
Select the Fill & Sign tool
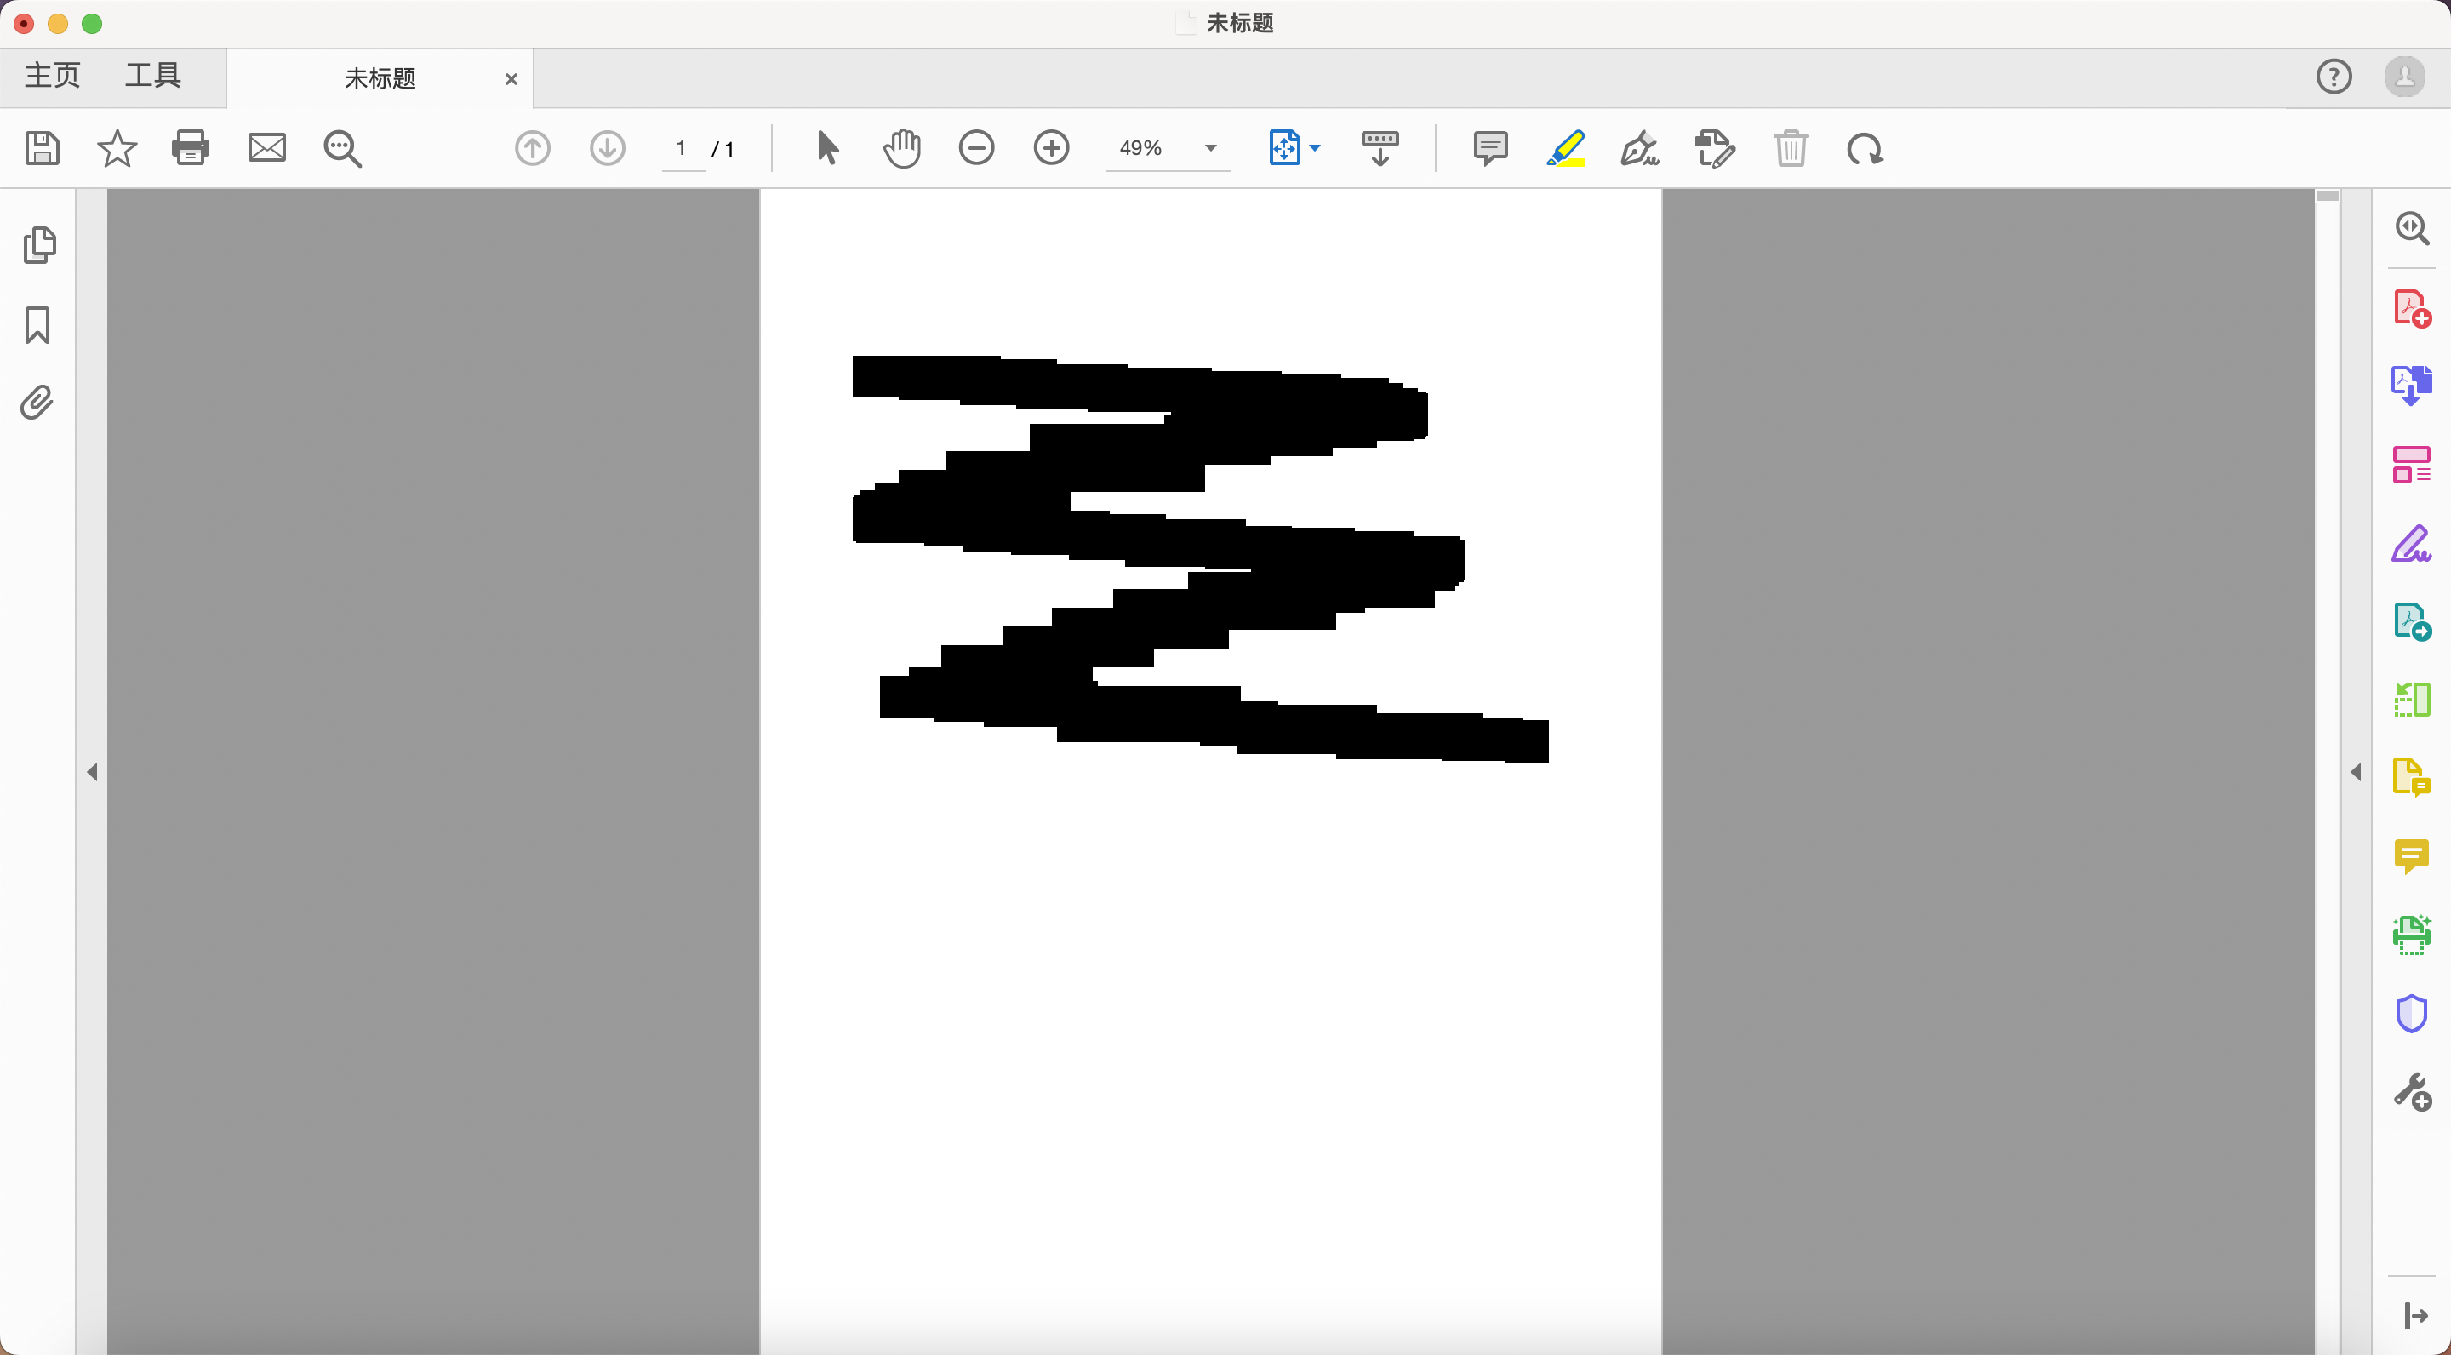[x=1639, y=148]
